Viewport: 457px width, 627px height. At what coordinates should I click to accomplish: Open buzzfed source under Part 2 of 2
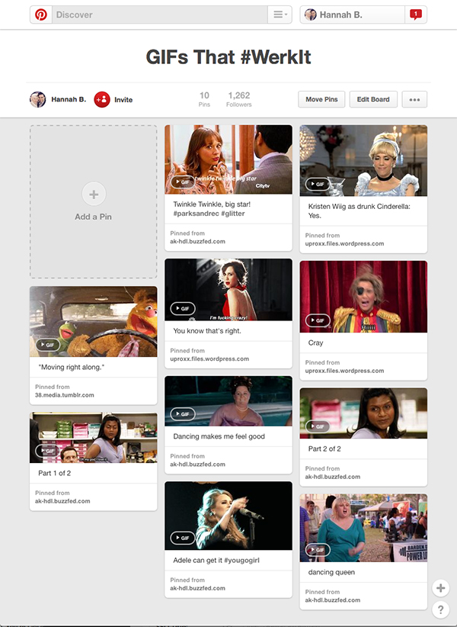(x=333, y=477)
